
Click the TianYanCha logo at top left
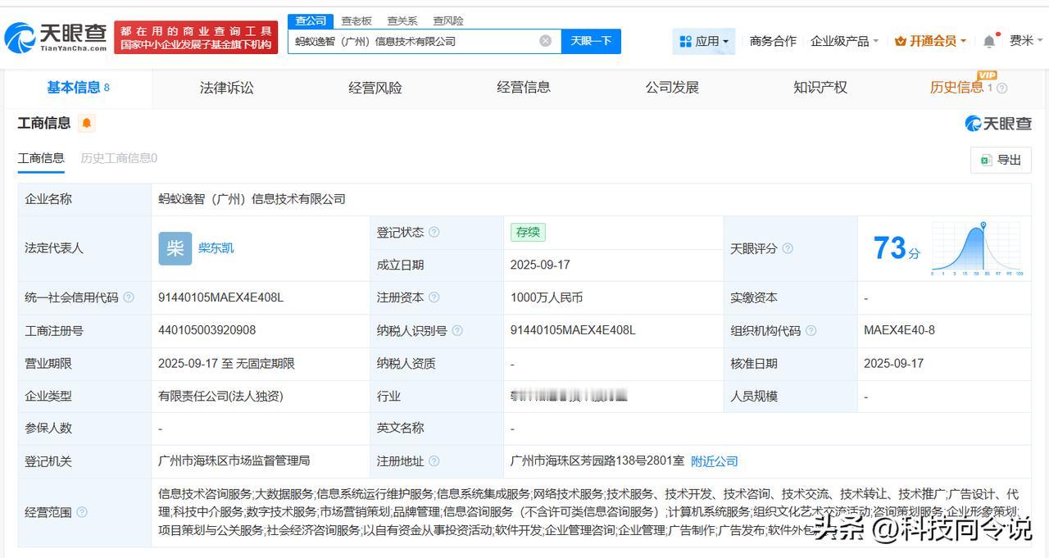pos(56,37)
